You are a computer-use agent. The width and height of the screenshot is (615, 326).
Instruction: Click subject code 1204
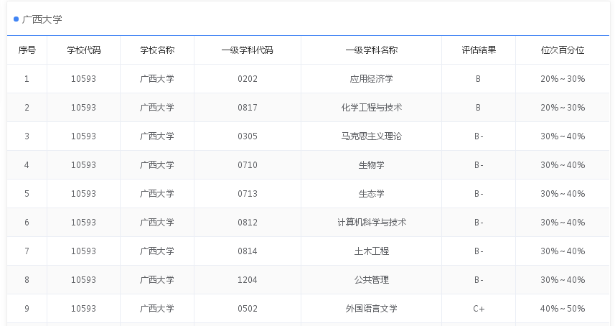coord(248,280)
